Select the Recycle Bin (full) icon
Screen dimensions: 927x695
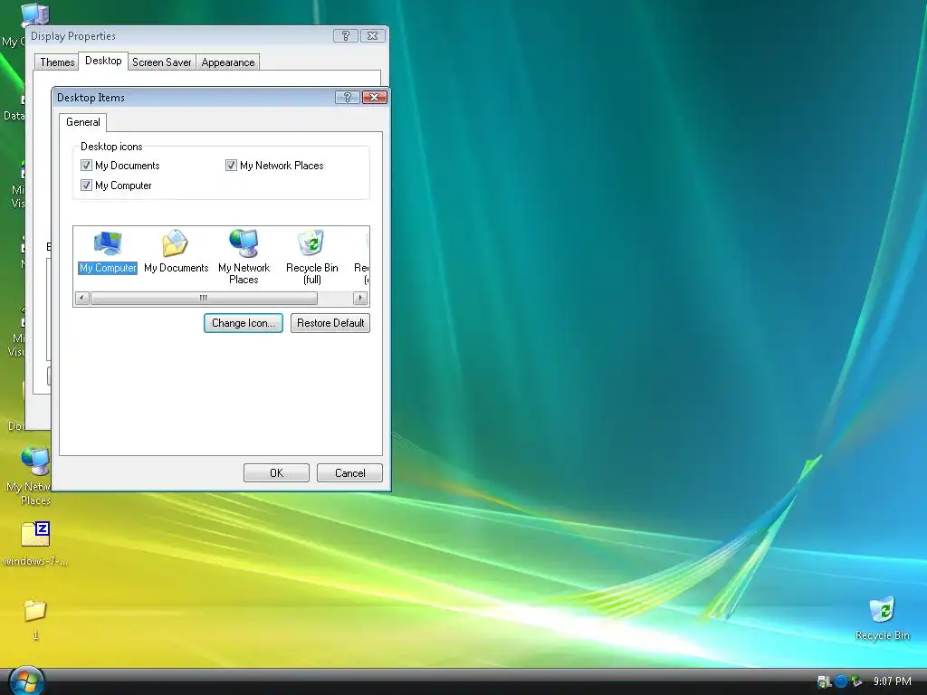311,257
